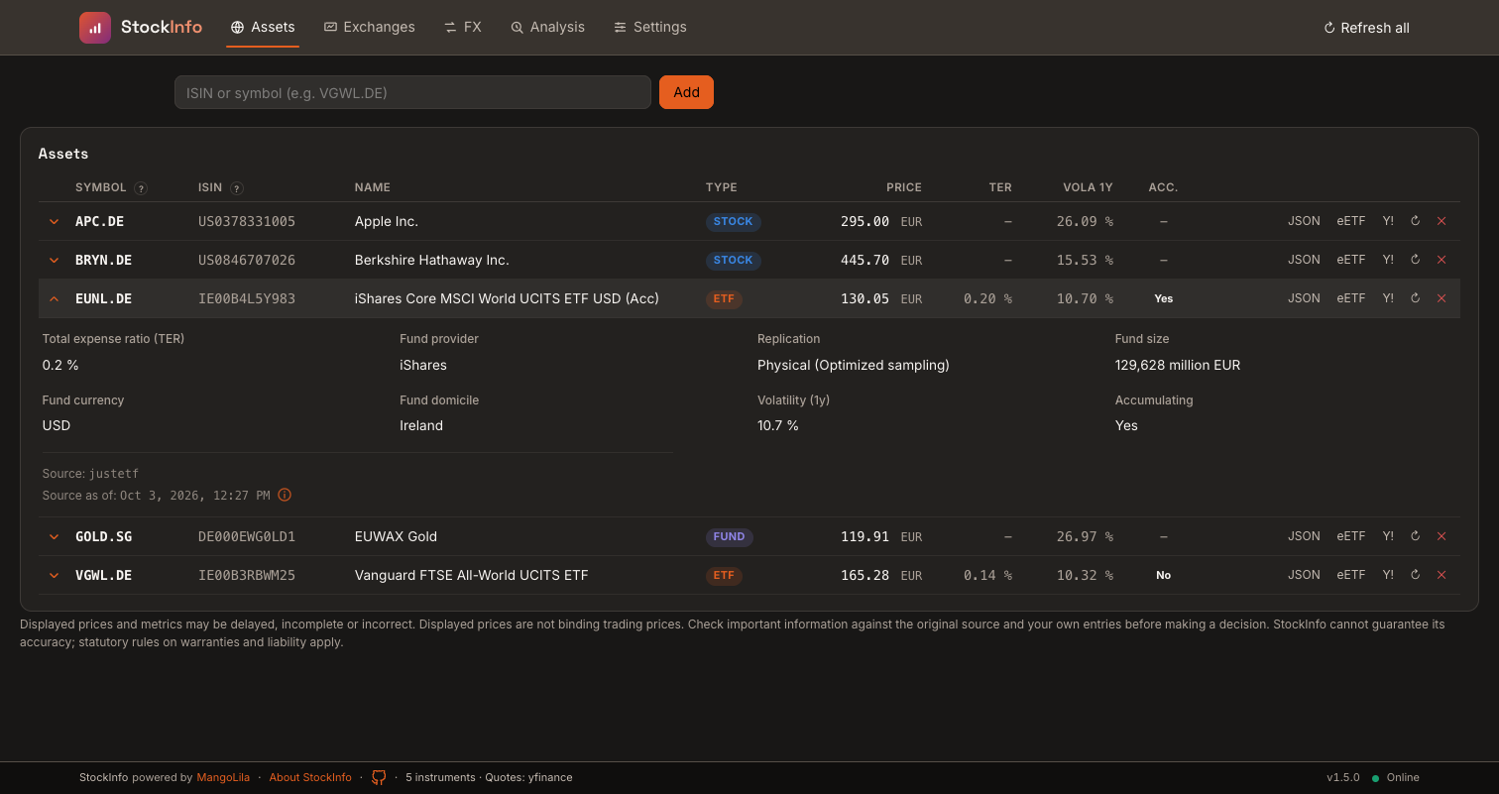Open eETF link for EUNL.DE

(1351, 298)
